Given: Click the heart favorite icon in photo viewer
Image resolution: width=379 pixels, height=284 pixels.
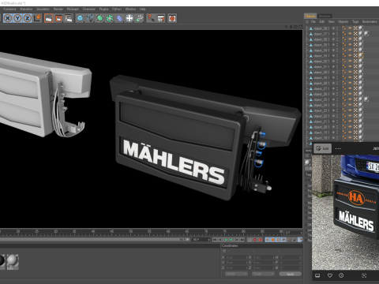Looking at the screenshot, I should click(x=330, y=275).
